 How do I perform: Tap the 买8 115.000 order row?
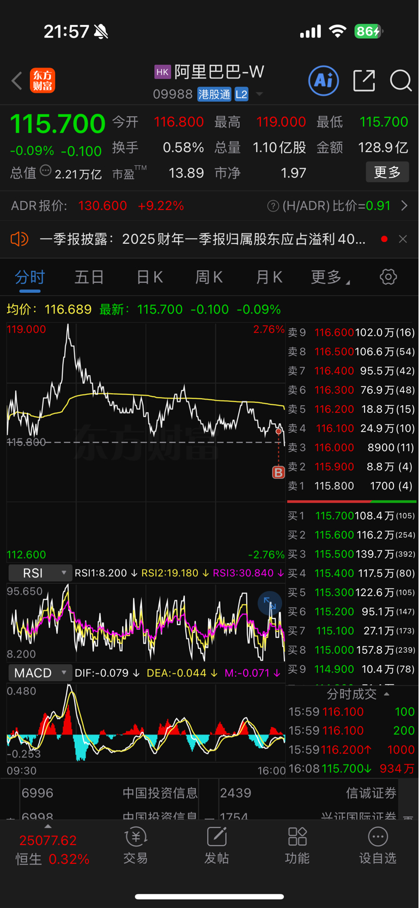click(352, 650)
